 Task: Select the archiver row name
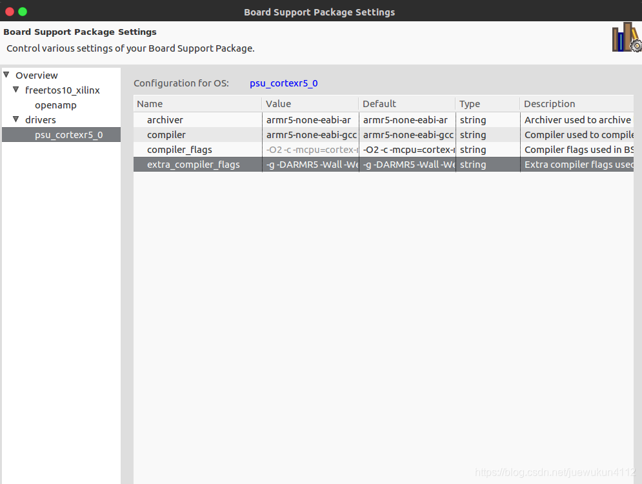(x=165, y=120)
